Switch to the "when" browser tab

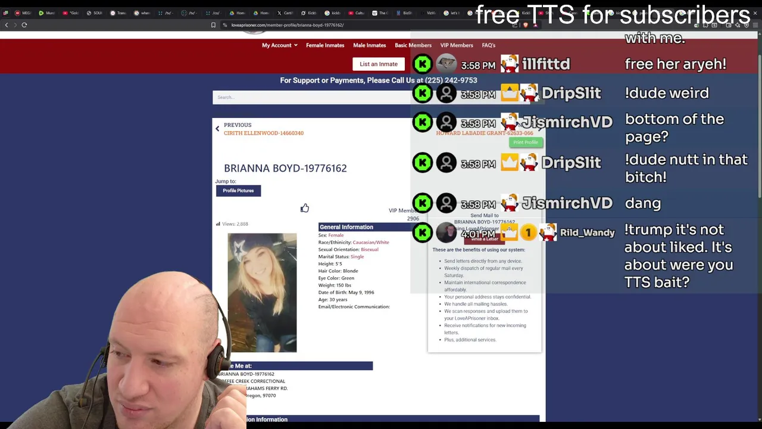click(x=142, y=13)
